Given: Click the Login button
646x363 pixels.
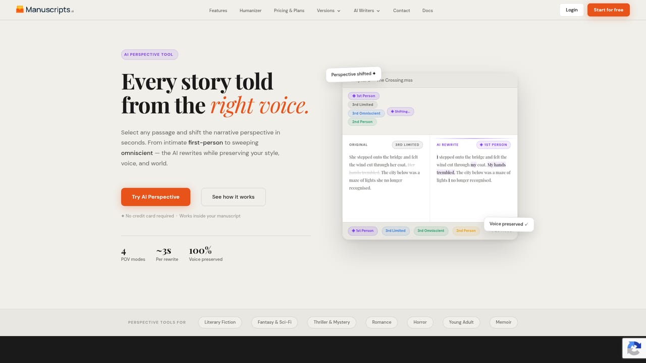Looking at the screenshot, I should 572,10.
